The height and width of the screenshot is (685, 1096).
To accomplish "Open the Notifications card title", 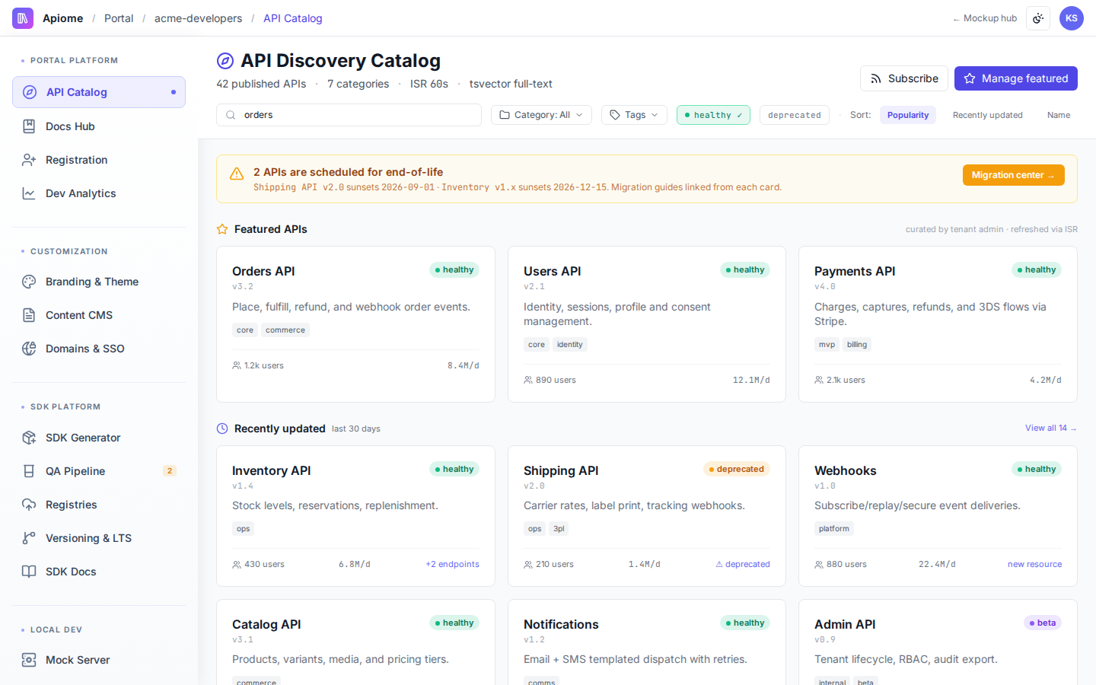I will 561,624.
